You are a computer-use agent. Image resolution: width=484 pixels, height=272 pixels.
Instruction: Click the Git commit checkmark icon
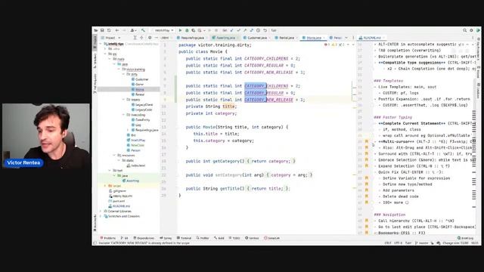point(238,30)
